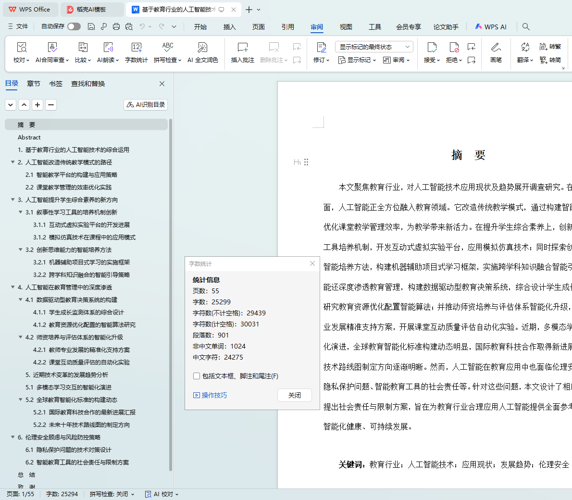Click the AI识别目录 button
Screen dimensions: 572x500
click(146, 104)
